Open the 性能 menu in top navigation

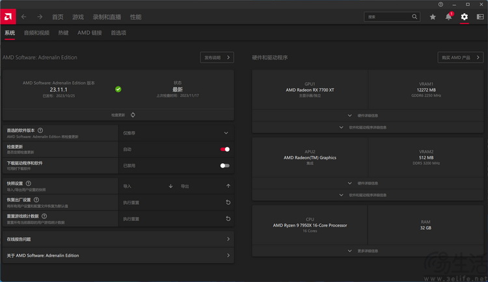tap(135, 17)
